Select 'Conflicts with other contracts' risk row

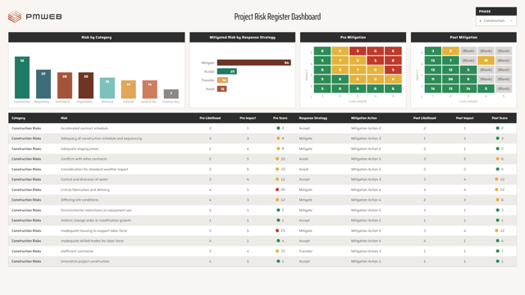tap(262, 159)
